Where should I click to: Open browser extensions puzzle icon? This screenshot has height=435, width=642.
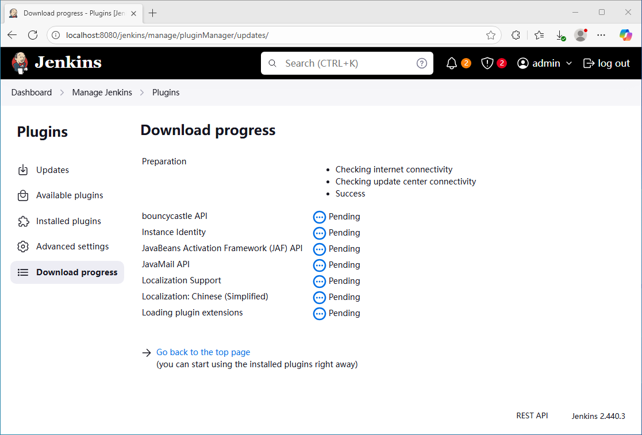tap(516, 35)
